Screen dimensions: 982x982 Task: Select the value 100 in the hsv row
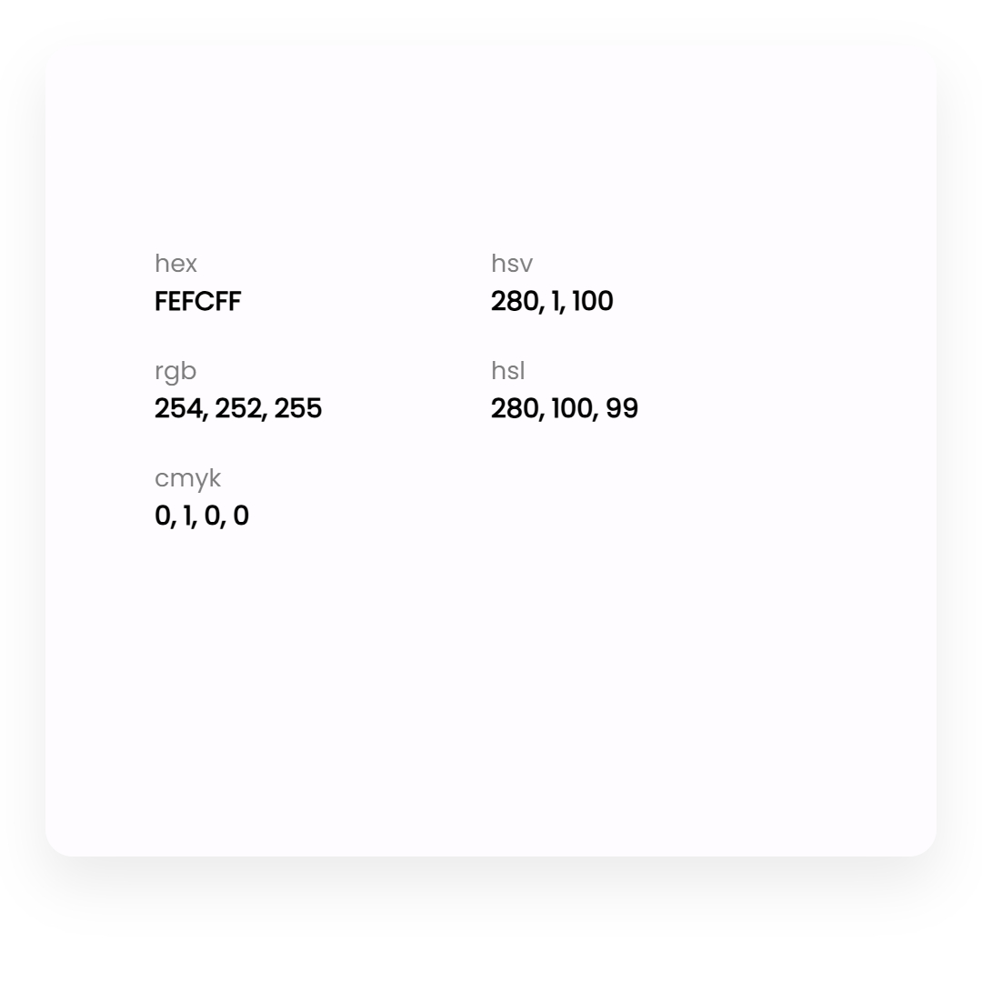click(x=593, y=301)
